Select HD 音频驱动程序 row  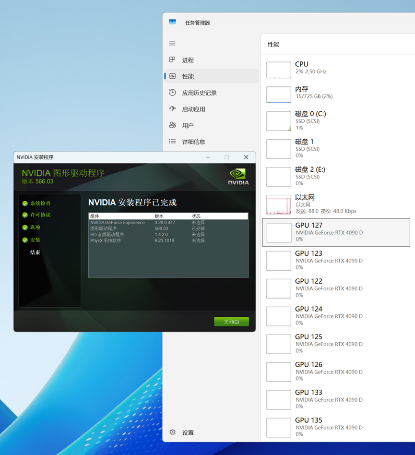point(168,235)
